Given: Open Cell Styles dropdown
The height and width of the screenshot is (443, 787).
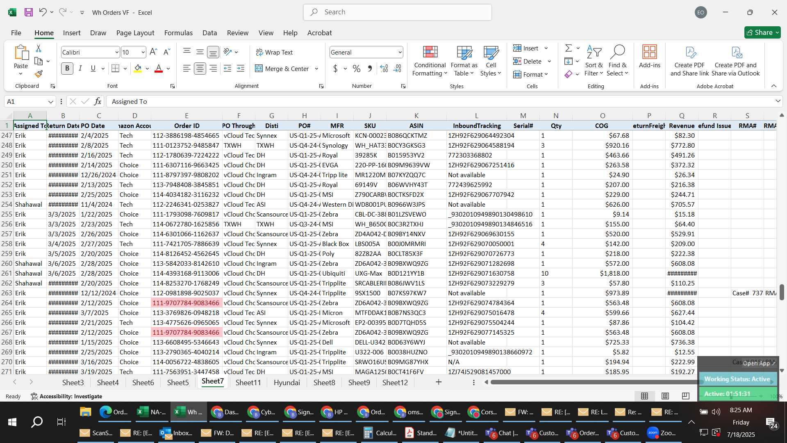Looking at the screenshot, I should (491, 61).
